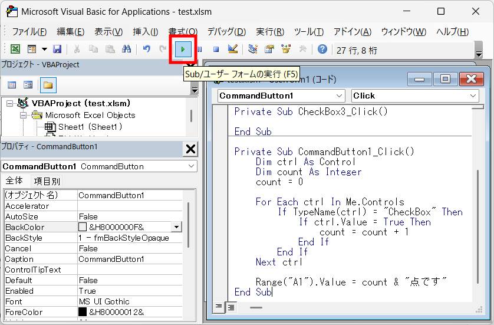Click the Properties panel vertical scrollbar

coord(189,225)
